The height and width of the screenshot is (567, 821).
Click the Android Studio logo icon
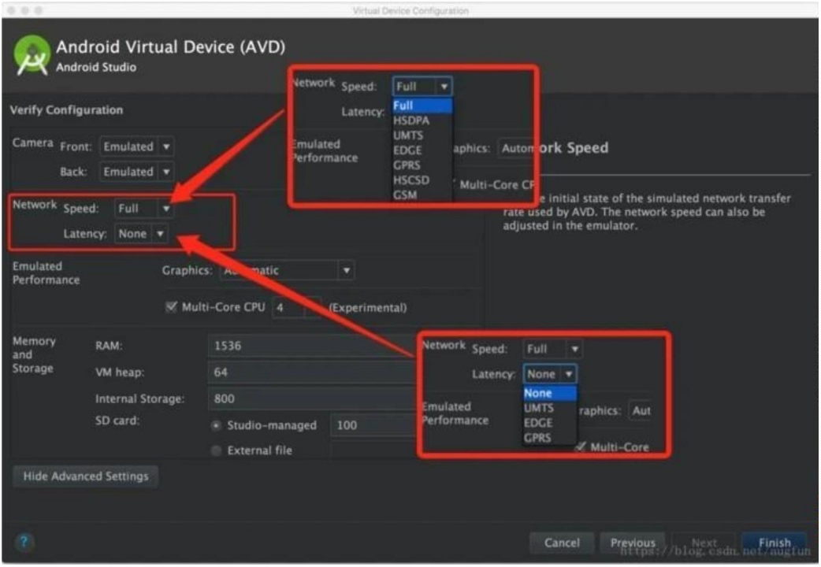(32, 56)
